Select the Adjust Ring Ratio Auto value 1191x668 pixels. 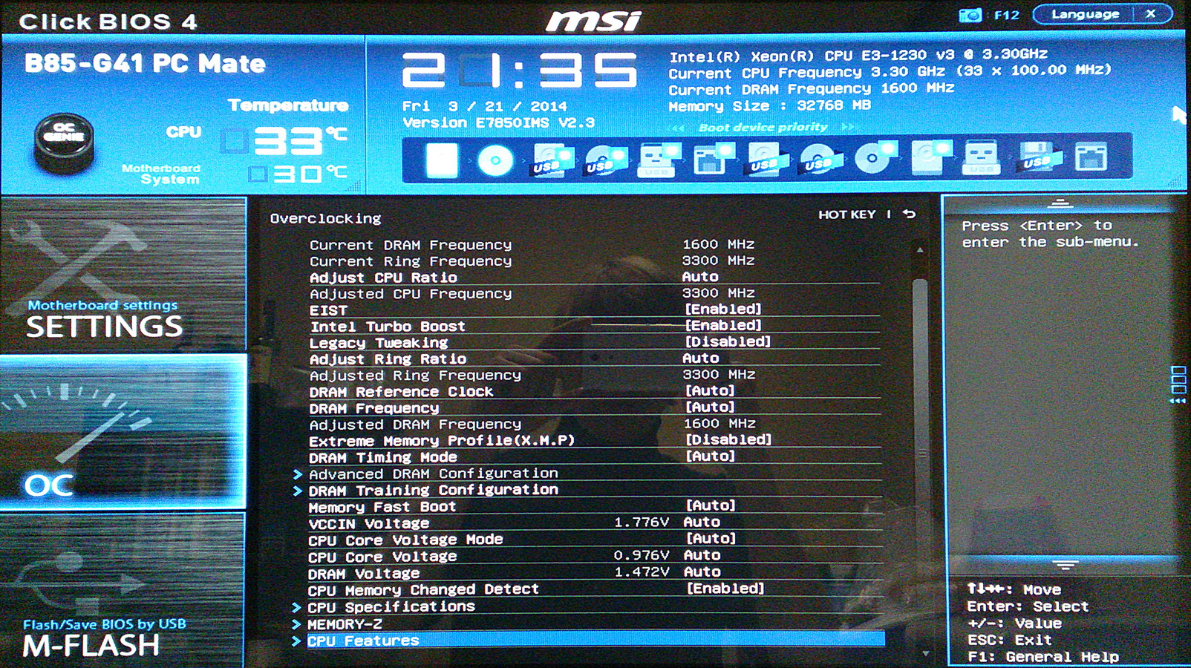click(x=700, y=358)
